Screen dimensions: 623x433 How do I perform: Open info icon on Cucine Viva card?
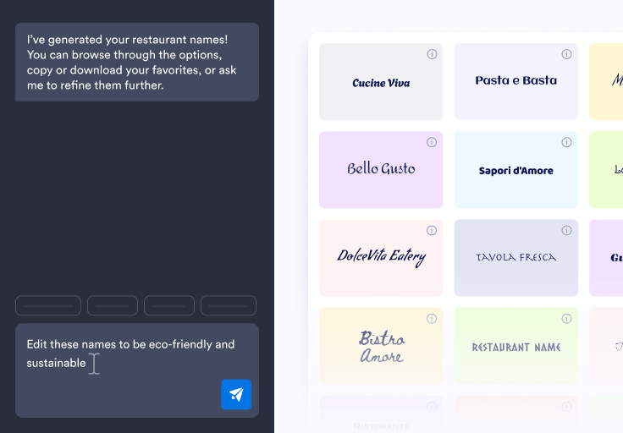click(x=432, y=54)
